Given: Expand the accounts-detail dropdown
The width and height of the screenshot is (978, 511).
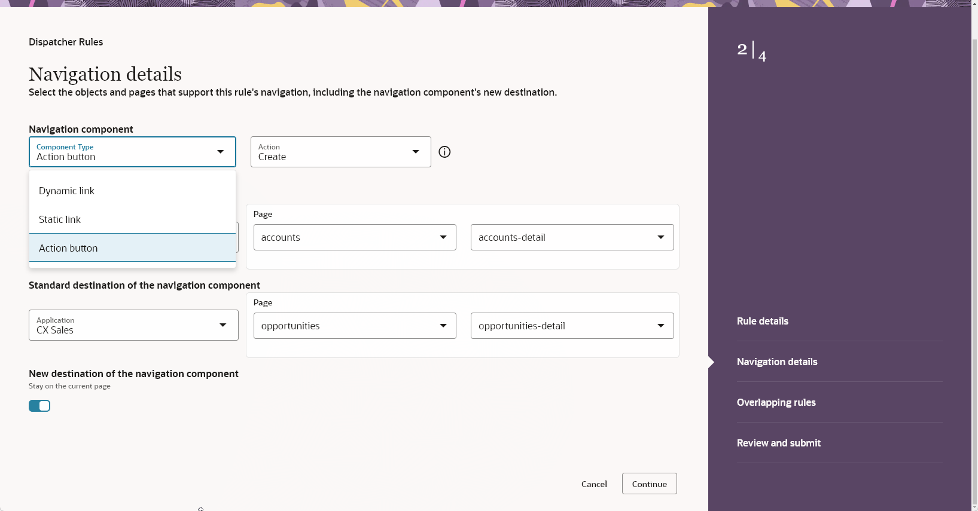Looking at the screenshot, I should tap(572, 237).
